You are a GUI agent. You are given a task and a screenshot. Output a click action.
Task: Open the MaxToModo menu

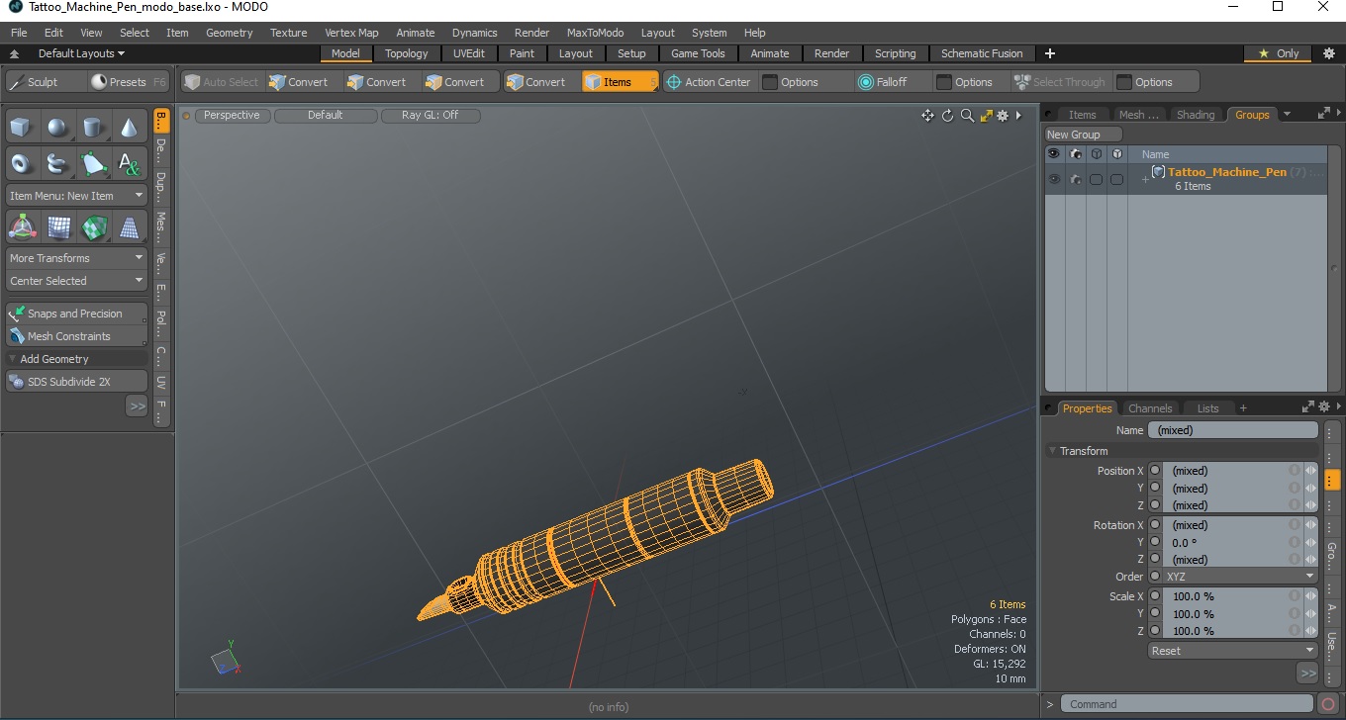pyautogui.click(x=595, y=33)
